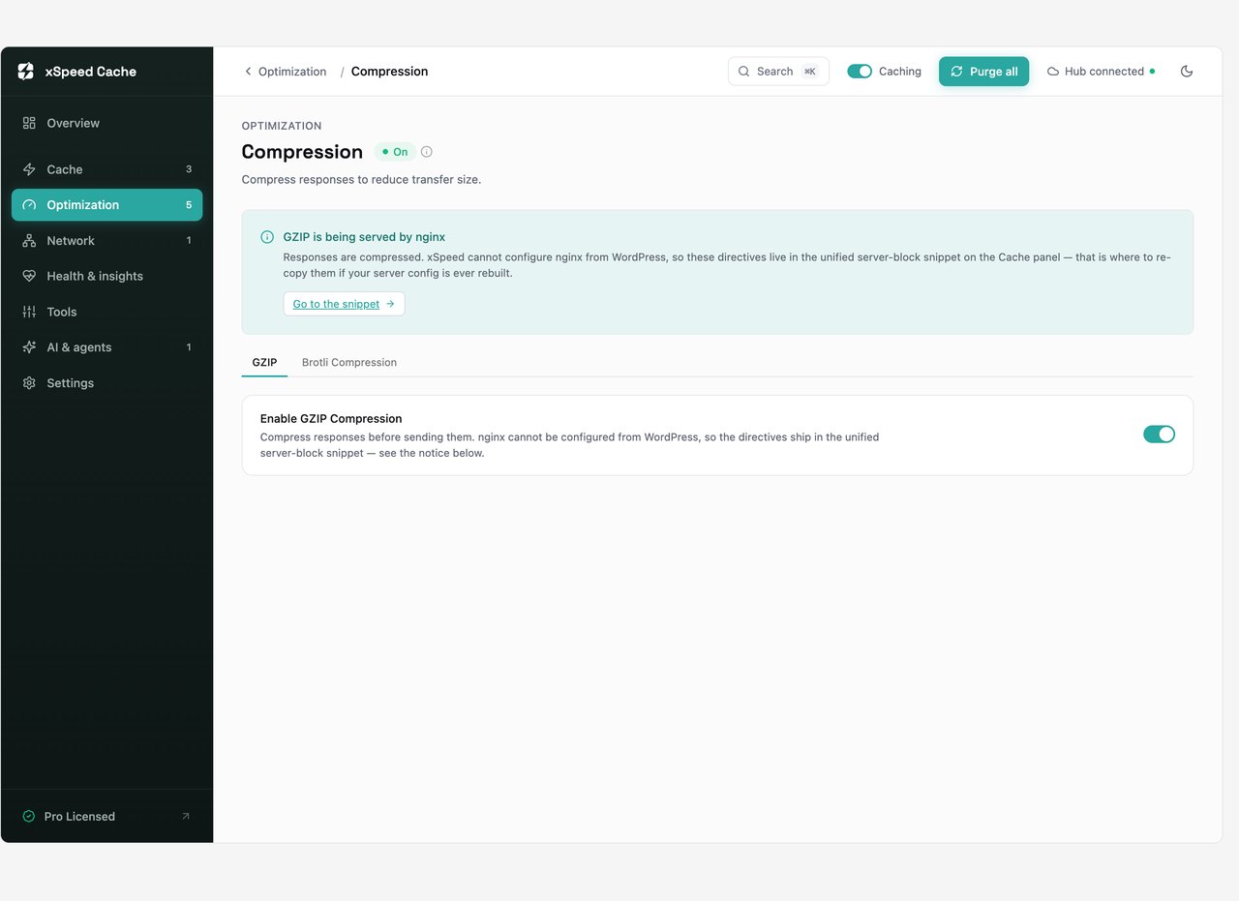Open Settings via the gear icon
The image size is (1239, 901).
[29, 383]
